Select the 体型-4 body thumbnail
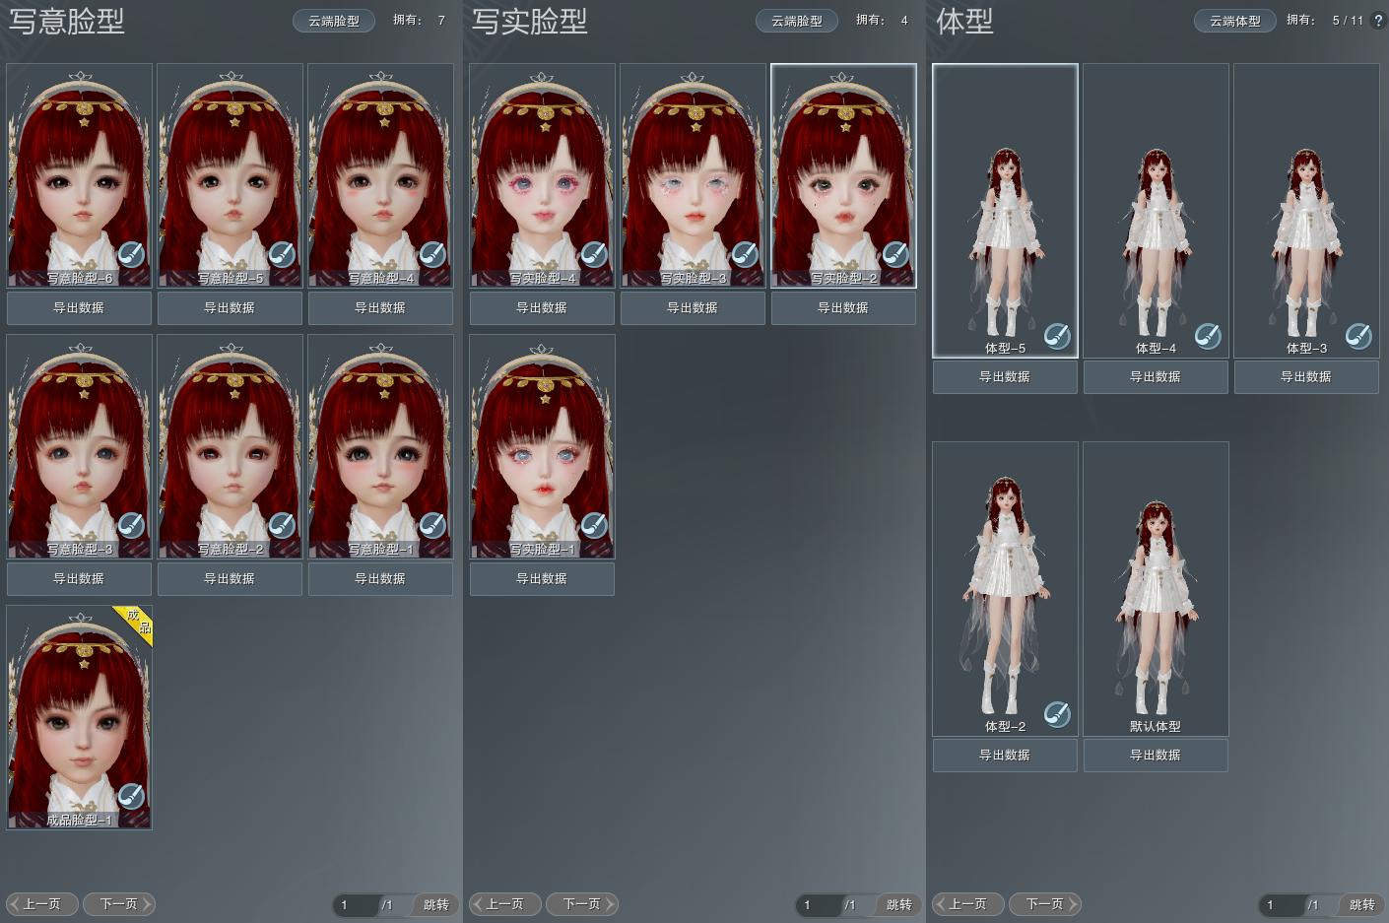1389x923 pixels. (x=1156, y=210)
